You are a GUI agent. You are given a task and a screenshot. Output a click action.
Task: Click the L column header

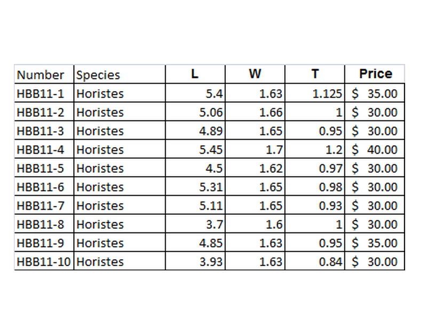click(x=195, y=74)
